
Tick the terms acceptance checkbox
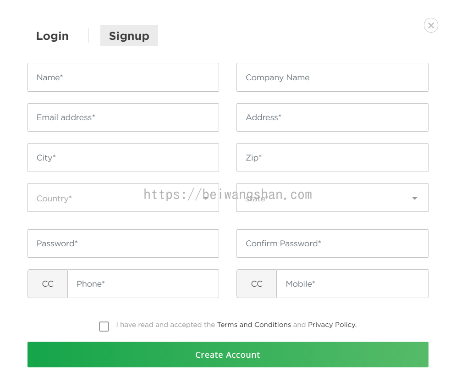tap(104, 326)
